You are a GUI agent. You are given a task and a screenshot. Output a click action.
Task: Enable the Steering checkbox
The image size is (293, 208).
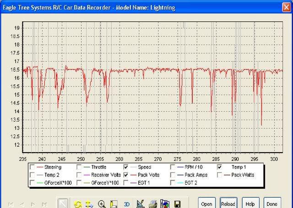32,167
